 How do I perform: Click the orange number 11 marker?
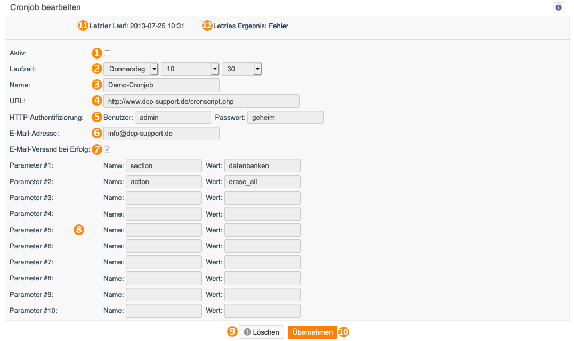[x=83, y=26]
